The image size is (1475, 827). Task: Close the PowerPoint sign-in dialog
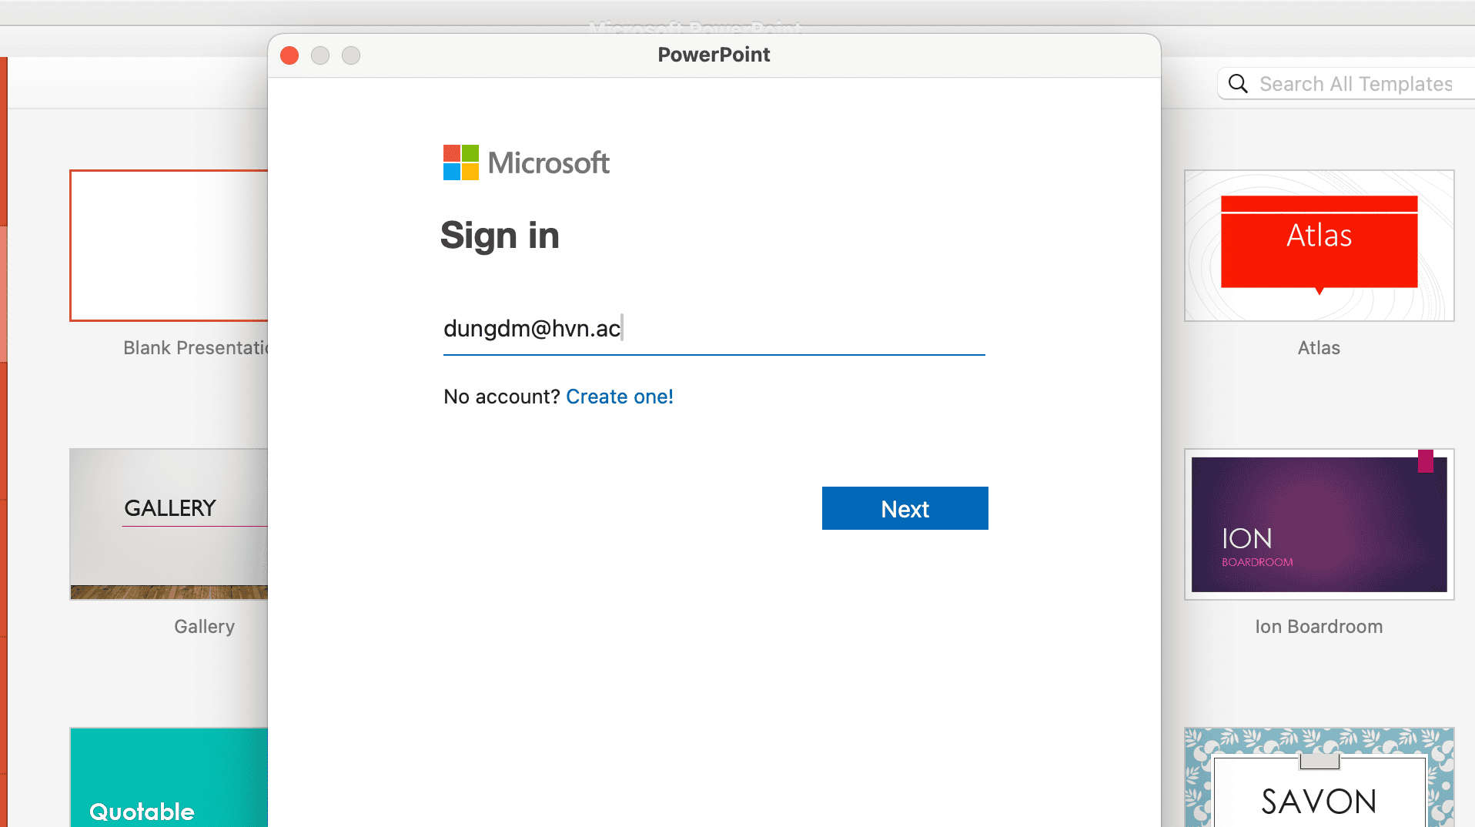pos(289,55)
